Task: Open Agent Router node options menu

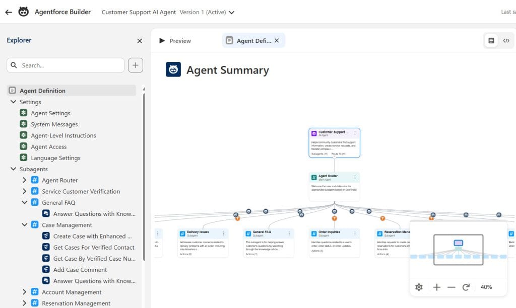Action: 355,177
